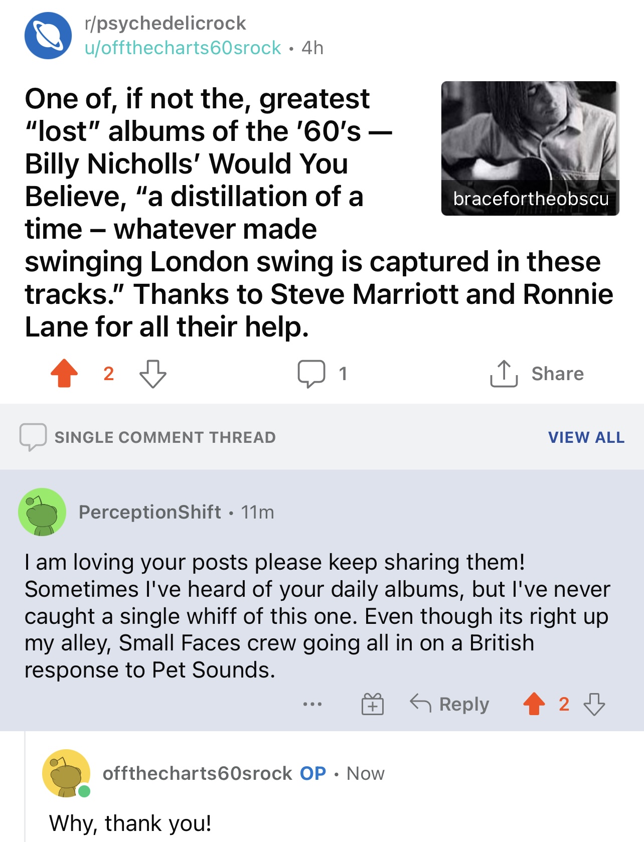
Task: Upvote PerceptionShift's comment
Action: click(534, 704)
